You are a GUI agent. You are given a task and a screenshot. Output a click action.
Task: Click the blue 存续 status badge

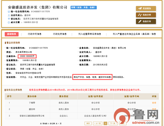click(x=83, y=8)
